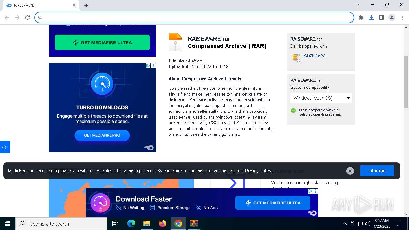Viewport: 409px width, 230px height.
Task: Launch Firefox from taskbar
Action: pyautogui.click(x=163, y=224)
